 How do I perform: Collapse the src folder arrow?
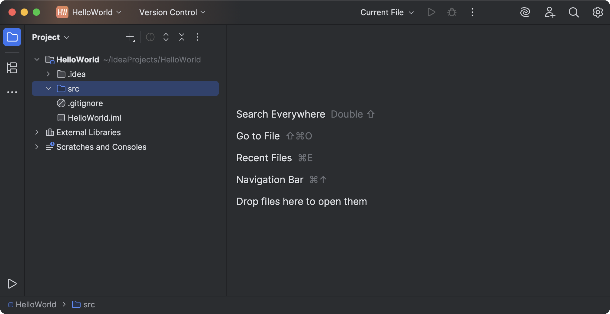[48, 89]
